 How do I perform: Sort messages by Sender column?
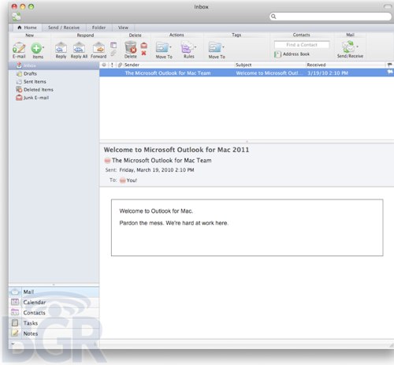(x=179, y=65)
